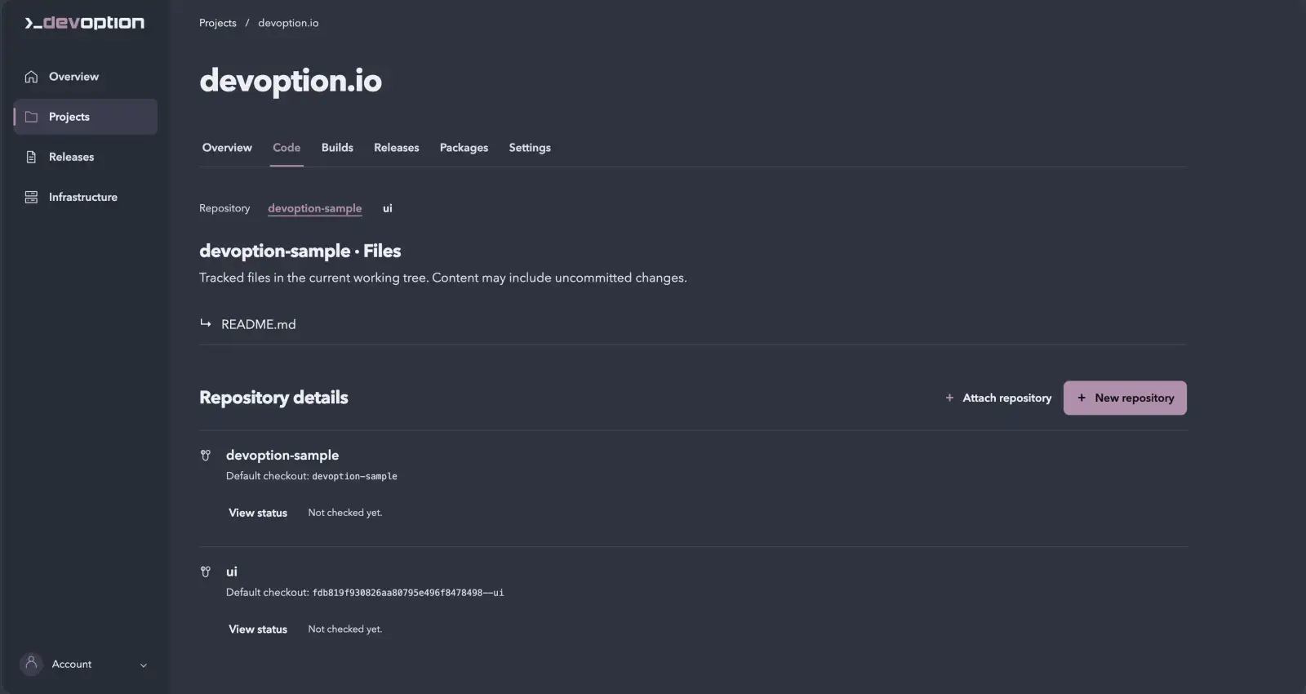Click the Infrastructure server icon
Image resolution: width=1306 pixels, height=694 pixels.
(31, 197)
